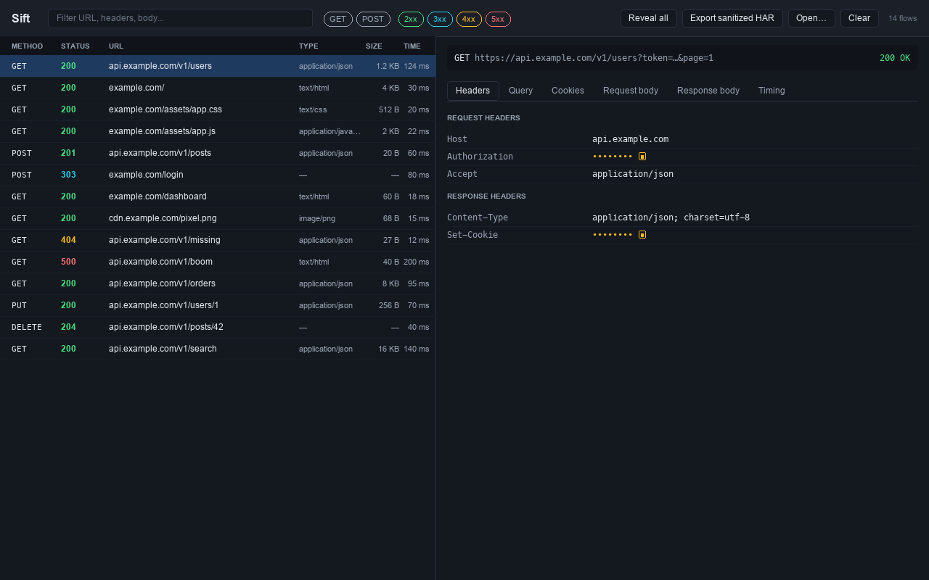Click the Host header value api.example.com
This screenshot has width=929, height=580.
(630, 139)
